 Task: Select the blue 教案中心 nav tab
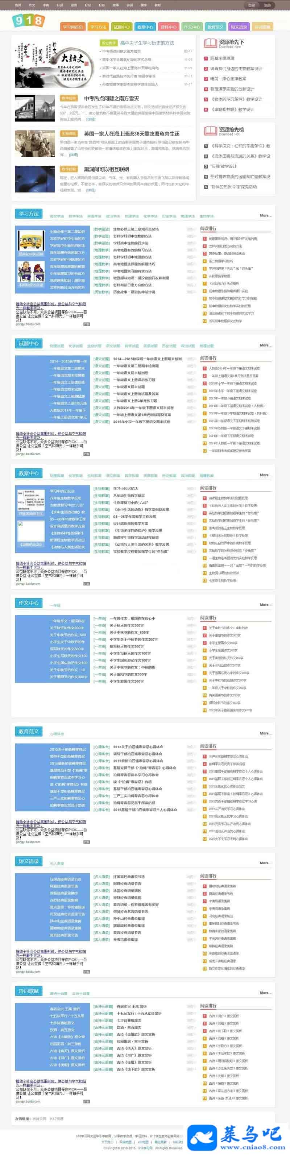click(145, 27)
